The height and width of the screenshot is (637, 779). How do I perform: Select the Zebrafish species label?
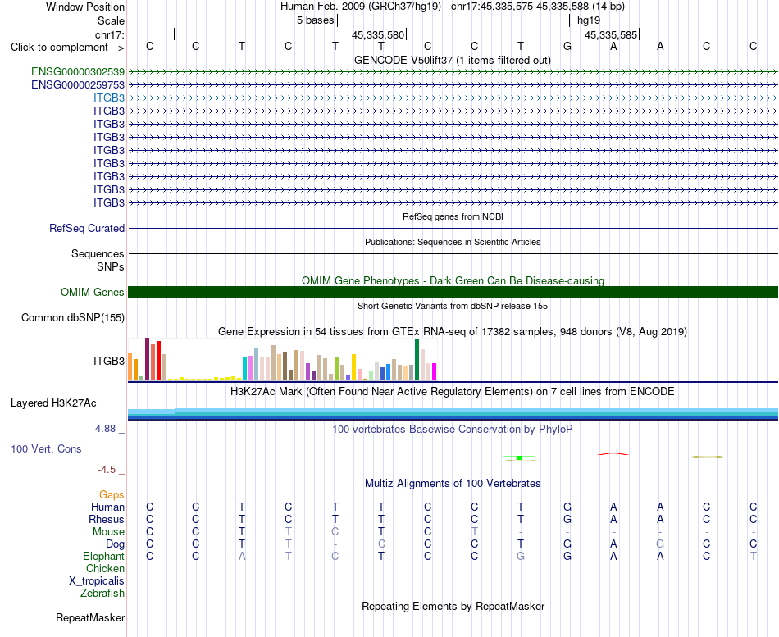(x=102, y=593)
